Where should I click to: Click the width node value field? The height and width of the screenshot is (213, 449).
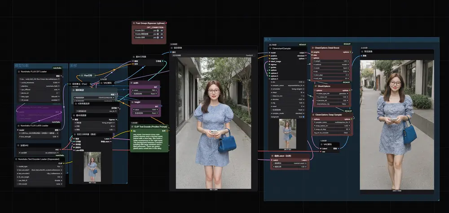click(x=145, y=90)
